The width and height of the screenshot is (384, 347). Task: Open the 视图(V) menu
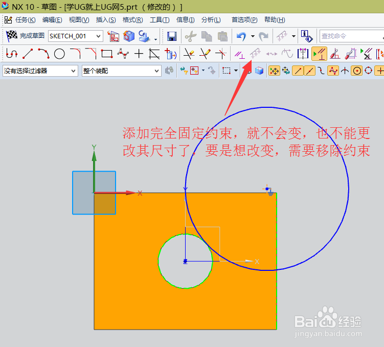(x=79, y=20)
